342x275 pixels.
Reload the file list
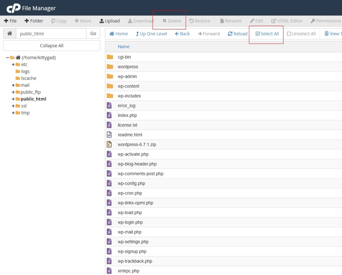pos(238,34)
